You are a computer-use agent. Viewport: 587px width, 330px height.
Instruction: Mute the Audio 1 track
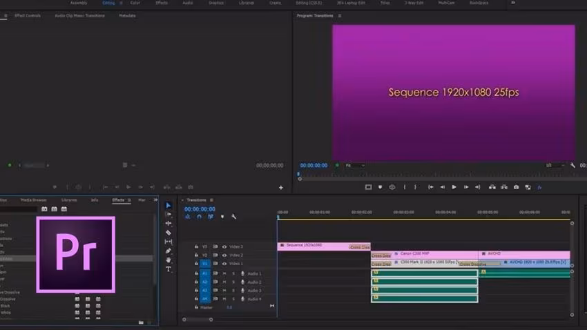(224, 273)
